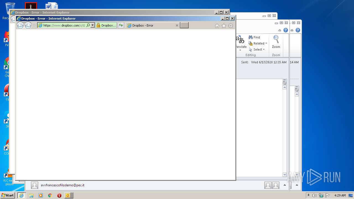Screen dimensions: 354x199
Task: Launch Windows Media Player from the taskbar
Action: (41, 195)
